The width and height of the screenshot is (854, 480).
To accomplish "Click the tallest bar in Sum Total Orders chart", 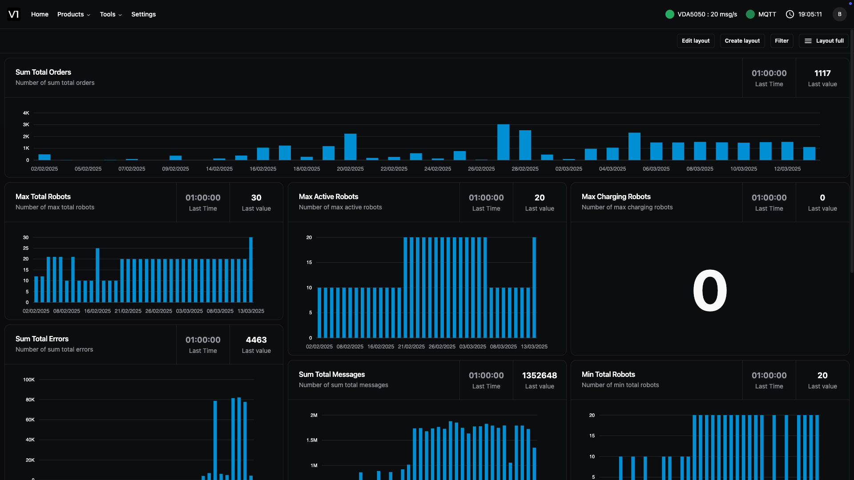I will coord(503,142).
